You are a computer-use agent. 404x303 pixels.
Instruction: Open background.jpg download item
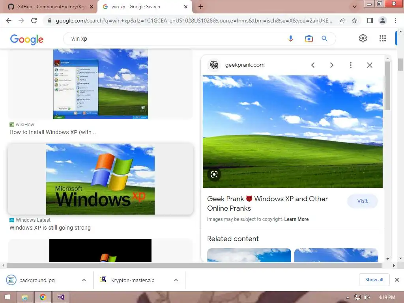(x=37, y=280)
